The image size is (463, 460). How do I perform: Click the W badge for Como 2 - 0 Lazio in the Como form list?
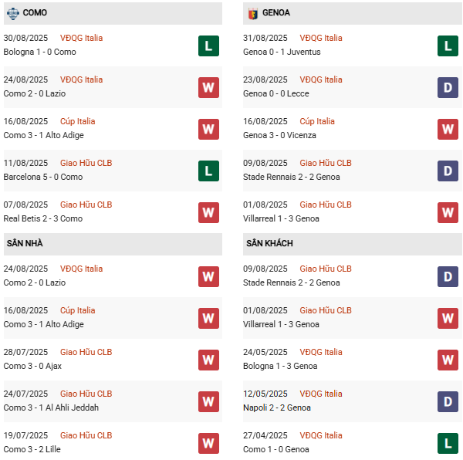pyautogui.click(x=208, y=87)
